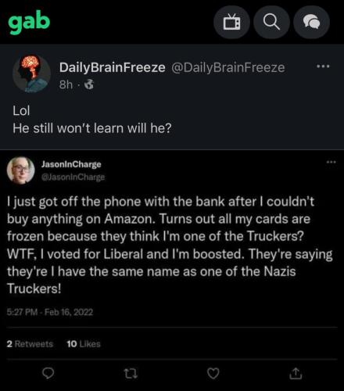Image resolution: width=344 pixels, height=391 pixels.
Task: Click the retweet icon
Action: click(131, 373)
